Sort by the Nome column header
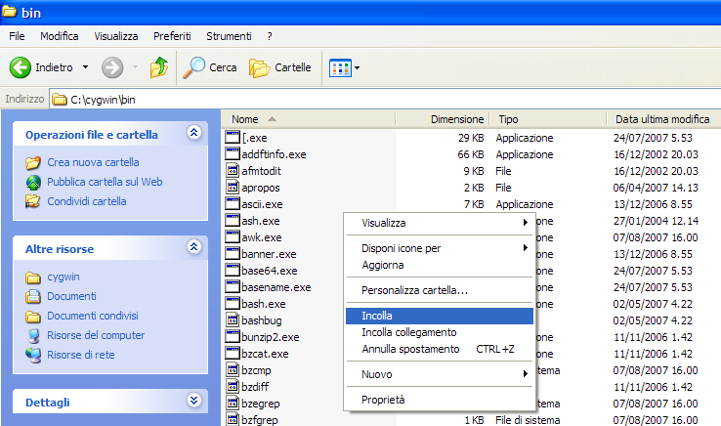 (x=308, y=119)
